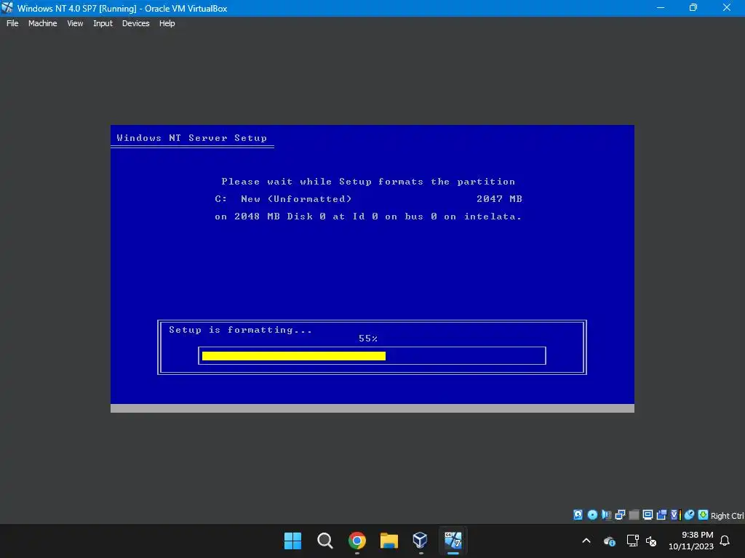Open VirtualBox Manager from the taskbar

[421, 541]
